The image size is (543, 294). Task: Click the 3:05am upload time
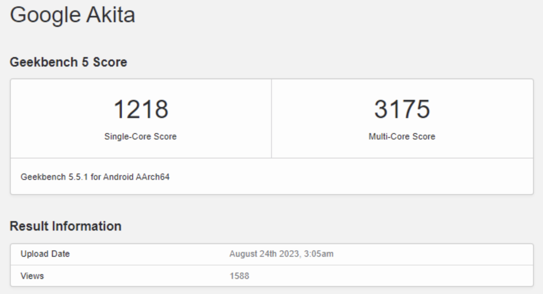[318, 254]
